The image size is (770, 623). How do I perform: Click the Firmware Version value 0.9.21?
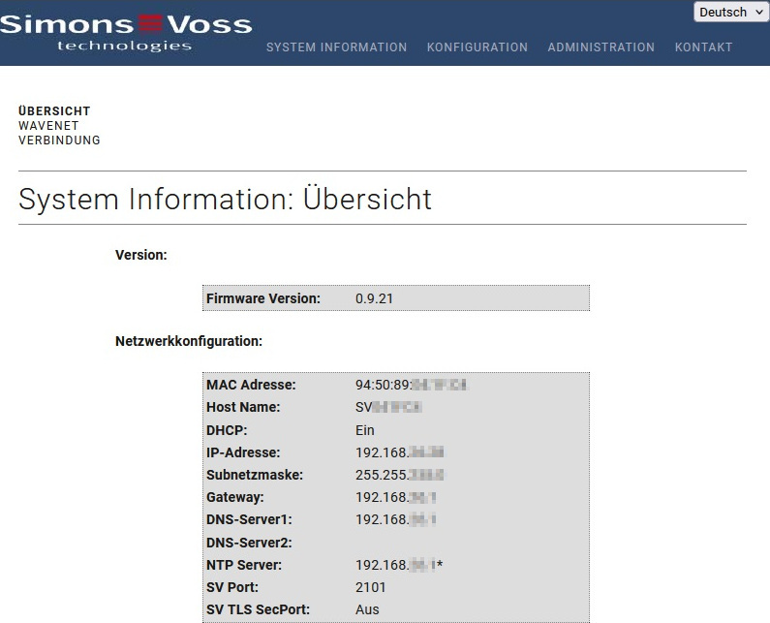tap(374, 298)
